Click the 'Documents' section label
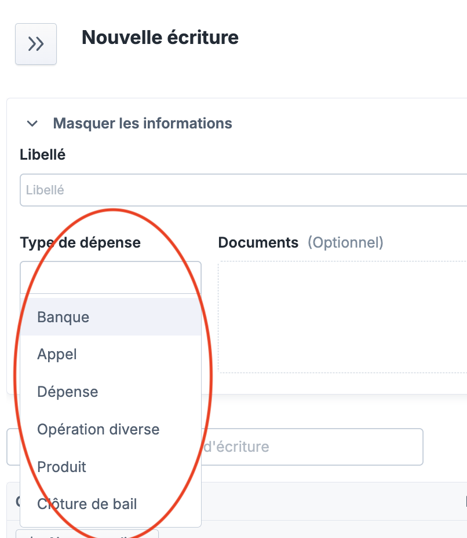467x538 pixels. click(258, 242)
